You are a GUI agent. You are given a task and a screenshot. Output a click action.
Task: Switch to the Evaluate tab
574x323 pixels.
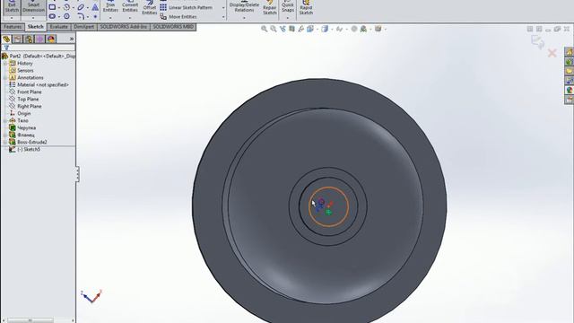tap(58, 27)
